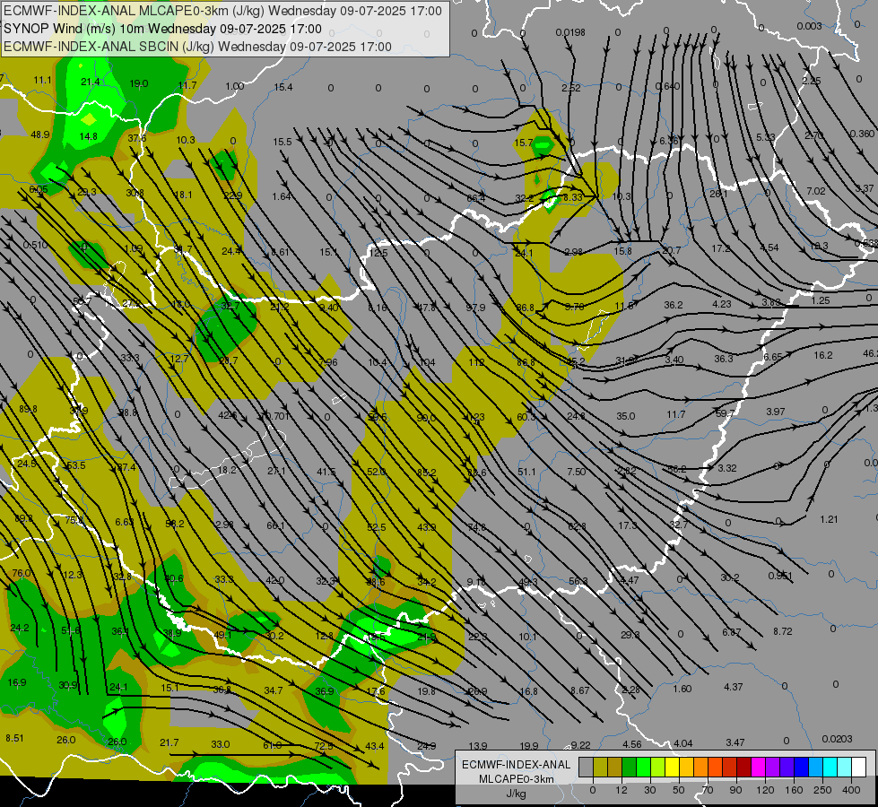Click the legend's MLCAPE0-3km label
Viewport: 878px width, 807px height.
516,779
